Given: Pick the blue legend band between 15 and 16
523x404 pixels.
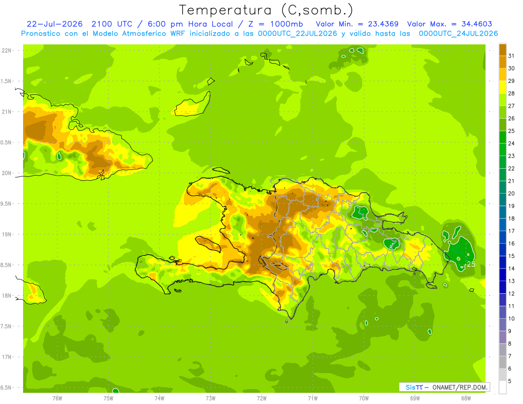Looking at the screenshot, I should tap(503, 250).
